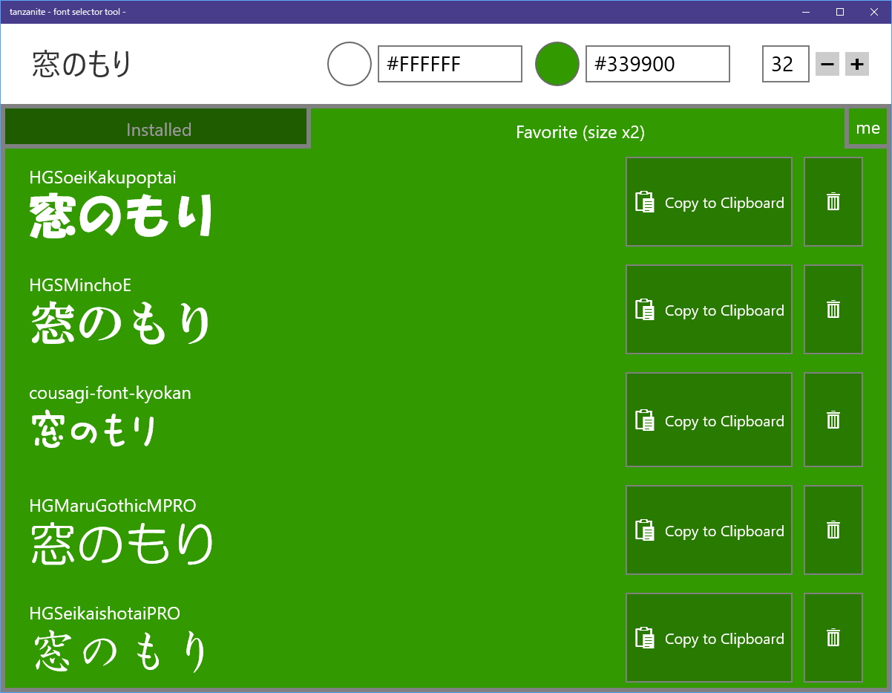
Task: Click trash icon next to HGSeikaishotaiPRO
Action: (x=833, y=637)
